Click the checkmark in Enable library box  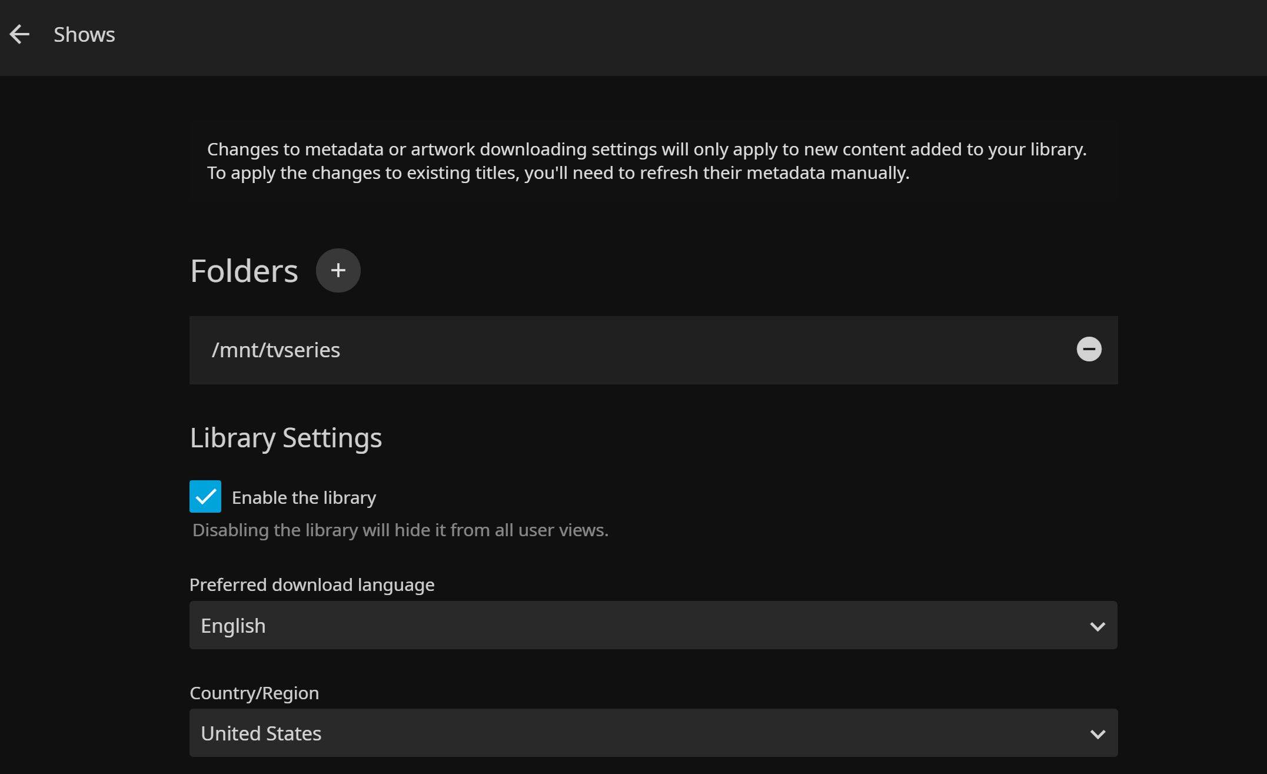[205, 497]
